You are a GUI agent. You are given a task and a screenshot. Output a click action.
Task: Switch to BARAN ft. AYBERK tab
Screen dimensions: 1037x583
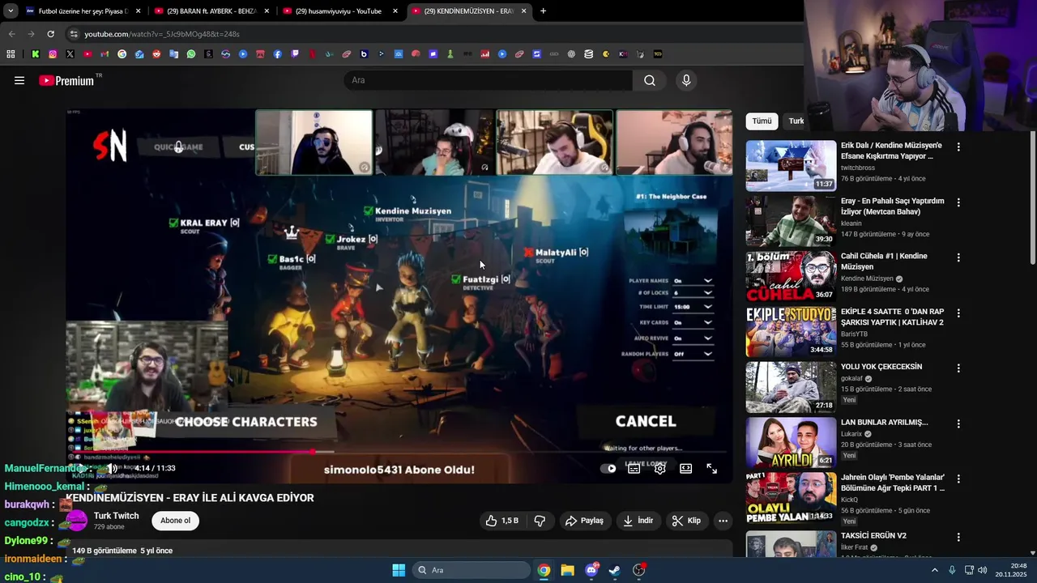coord(212,11)
